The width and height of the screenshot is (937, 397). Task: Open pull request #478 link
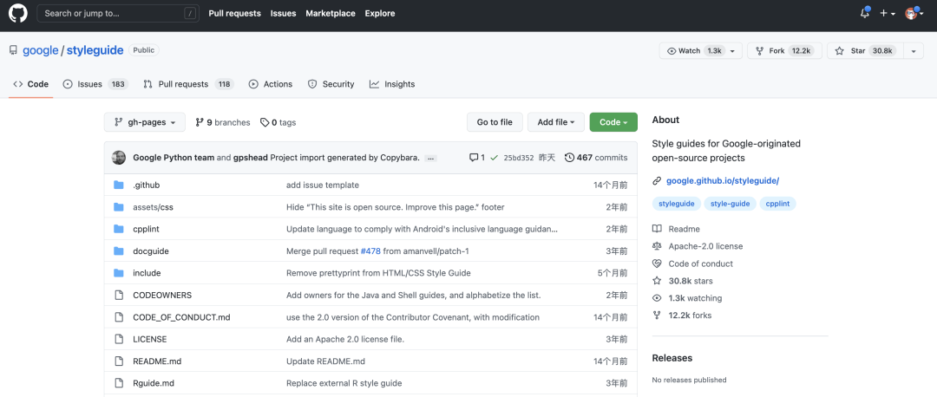(370, 251)
